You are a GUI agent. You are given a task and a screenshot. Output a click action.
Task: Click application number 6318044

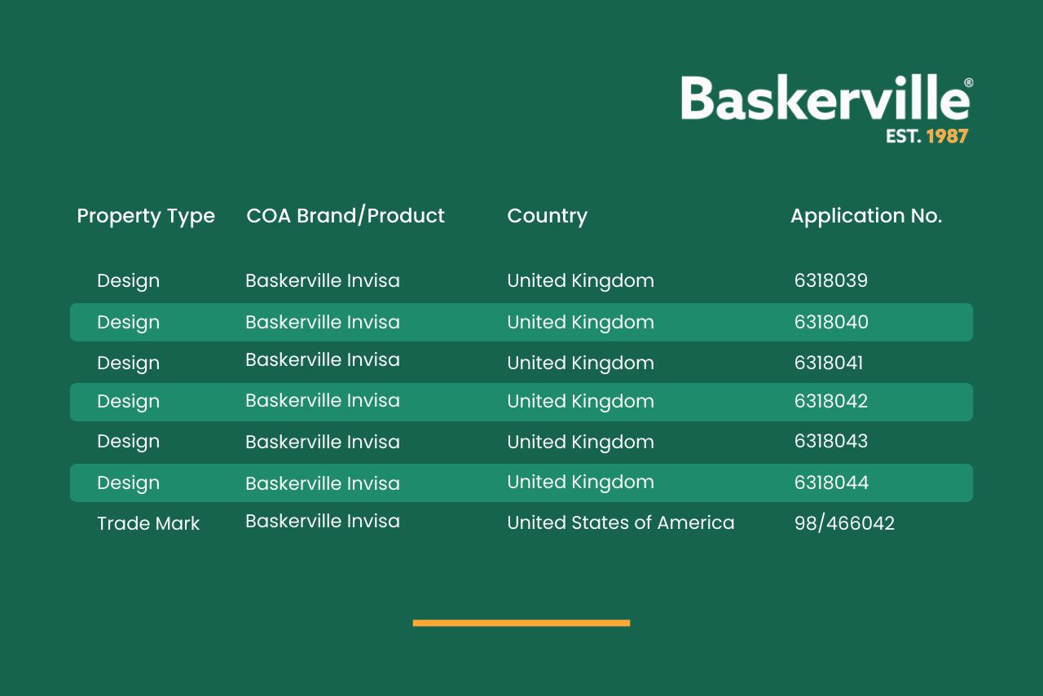point(831,482)
